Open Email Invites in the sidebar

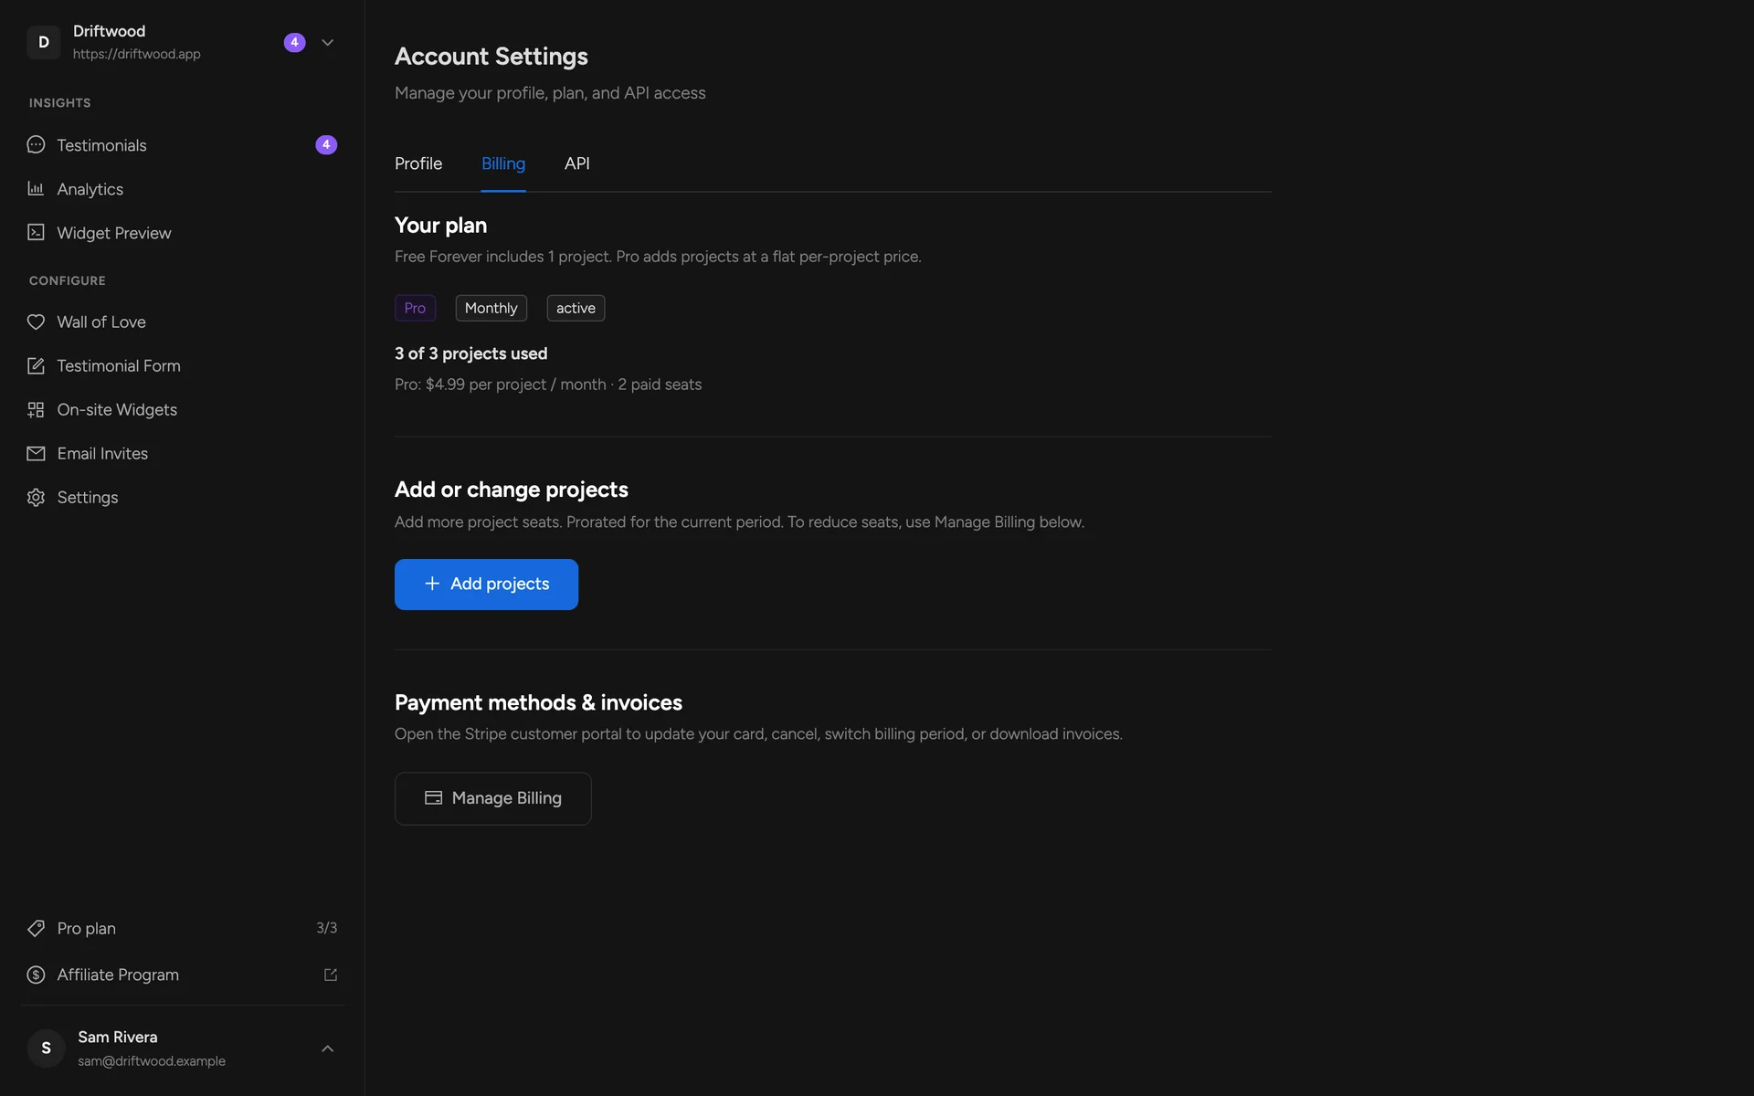(x=183, y=453)
